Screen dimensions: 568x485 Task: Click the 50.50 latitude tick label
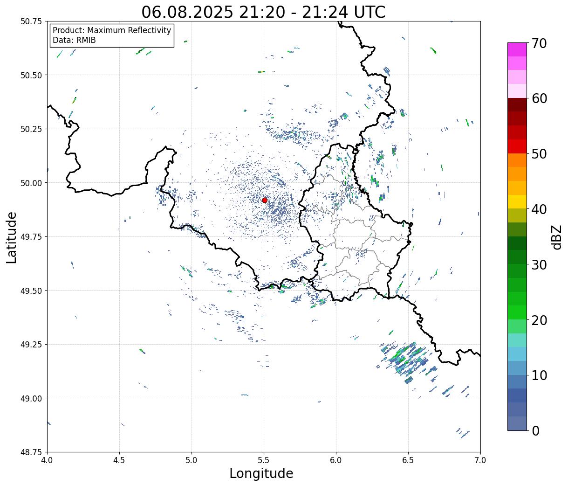[x=31, y=75]
